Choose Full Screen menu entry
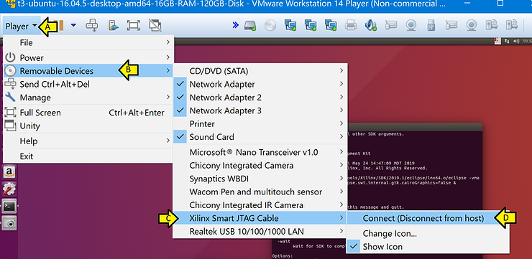This screenshot has width=532, height=259. tap(88, 113)
